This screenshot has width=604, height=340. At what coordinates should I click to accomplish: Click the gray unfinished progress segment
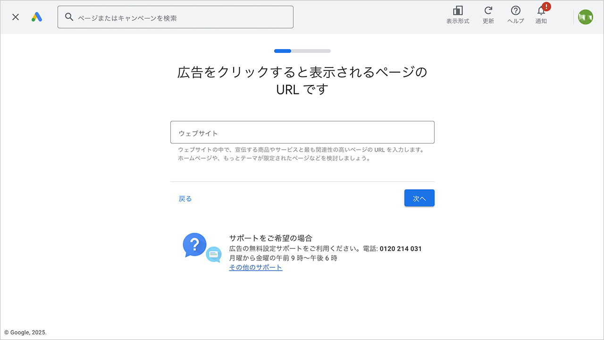[311, 51]
